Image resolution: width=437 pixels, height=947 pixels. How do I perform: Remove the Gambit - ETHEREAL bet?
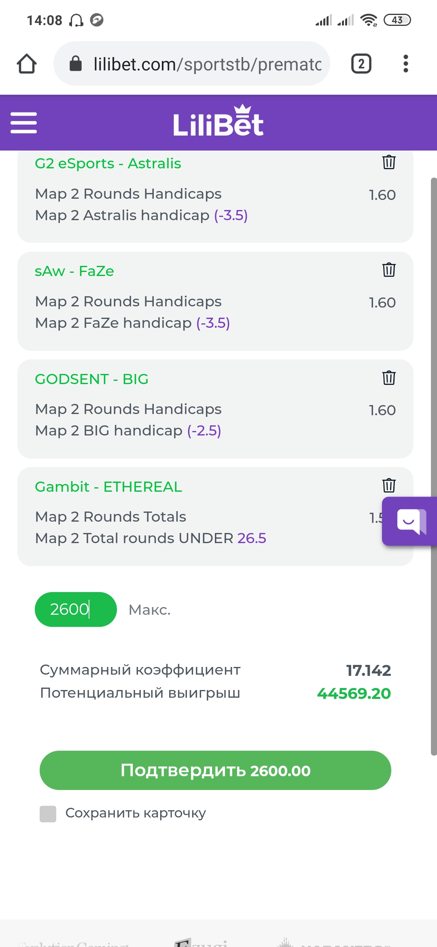pyautogui.click(x=389, y=485)
